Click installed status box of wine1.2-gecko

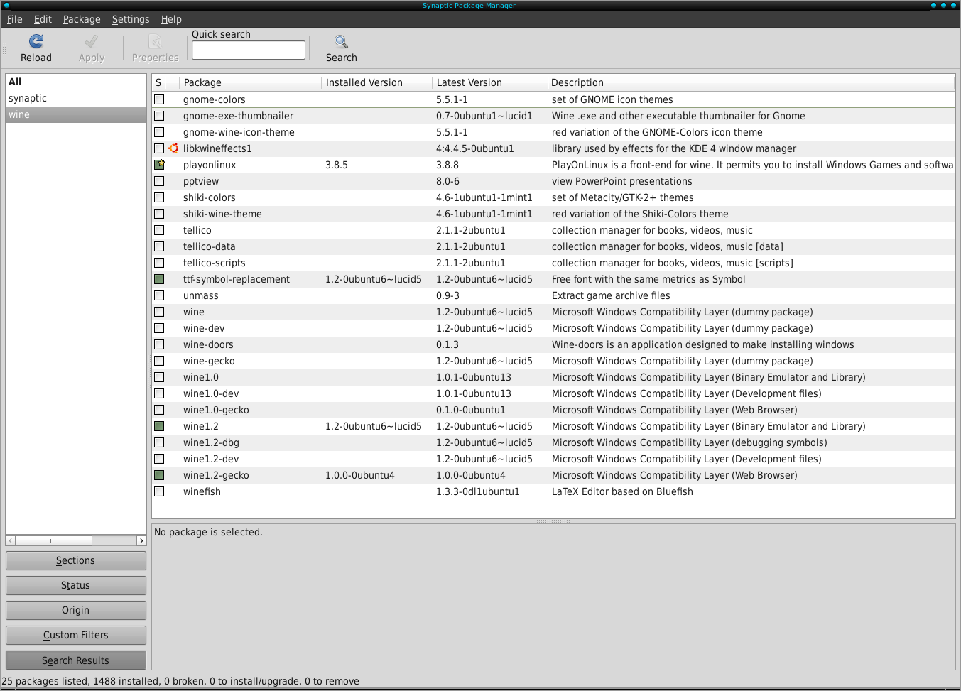pyautogui.click(x=159, y=475)
